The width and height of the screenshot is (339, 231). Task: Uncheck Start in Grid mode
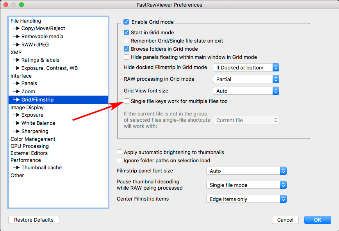tap(127, 33)
